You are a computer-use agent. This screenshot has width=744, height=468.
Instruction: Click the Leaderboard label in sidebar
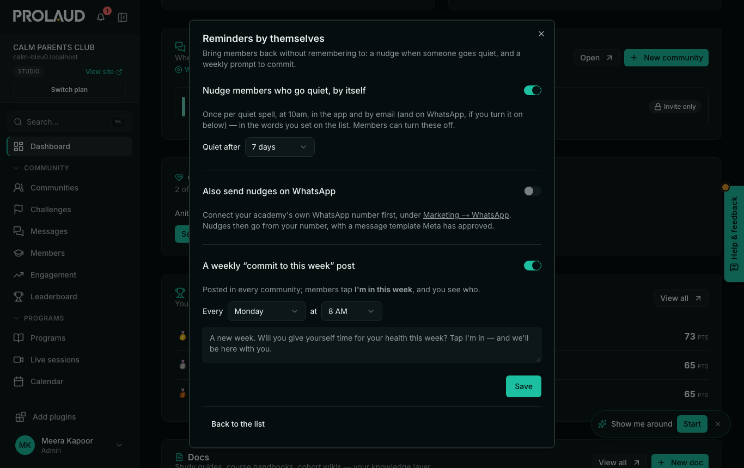pyautogui.click(x=54, y=297)
